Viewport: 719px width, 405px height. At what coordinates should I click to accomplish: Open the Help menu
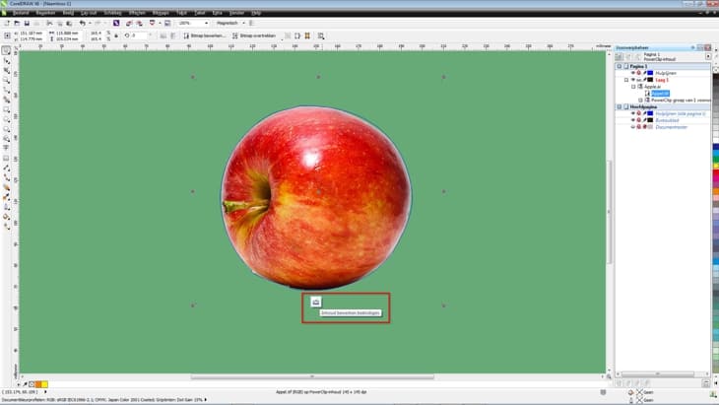(x=255, y=13)
